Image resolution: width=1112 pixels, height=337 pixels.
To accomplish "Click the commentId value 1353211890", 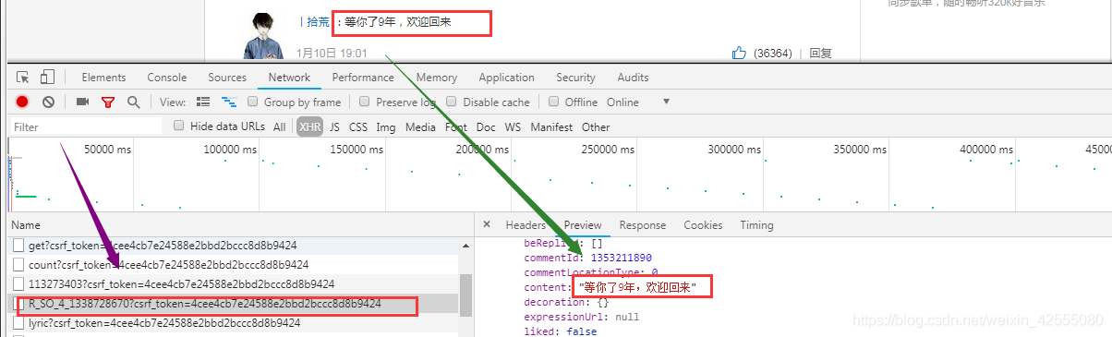I will pyautogui.click(x=621, y=258).
